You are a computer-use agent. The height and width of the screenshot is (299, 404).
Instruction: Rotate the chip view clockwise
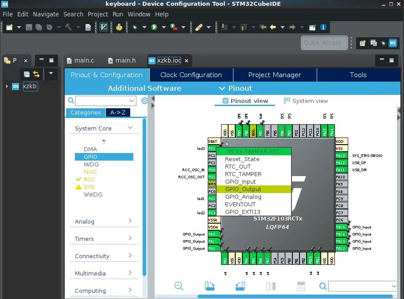[210, 286]
